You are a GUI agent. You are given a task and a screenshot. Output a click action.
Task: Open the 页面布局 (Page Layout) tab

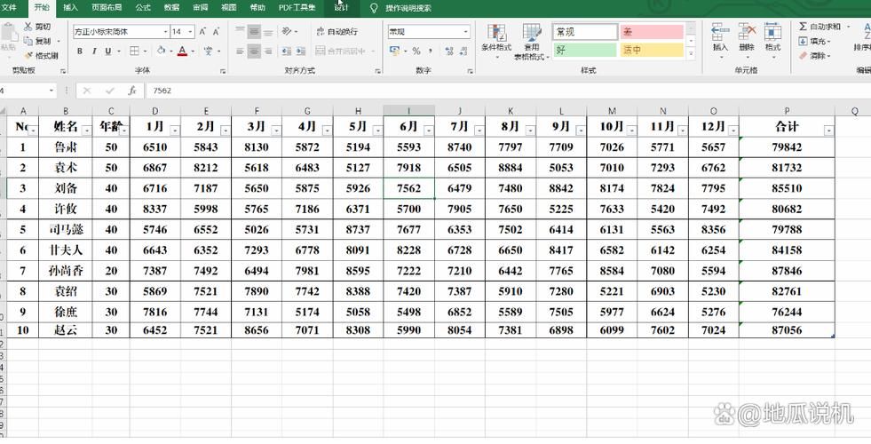(107, 8)
